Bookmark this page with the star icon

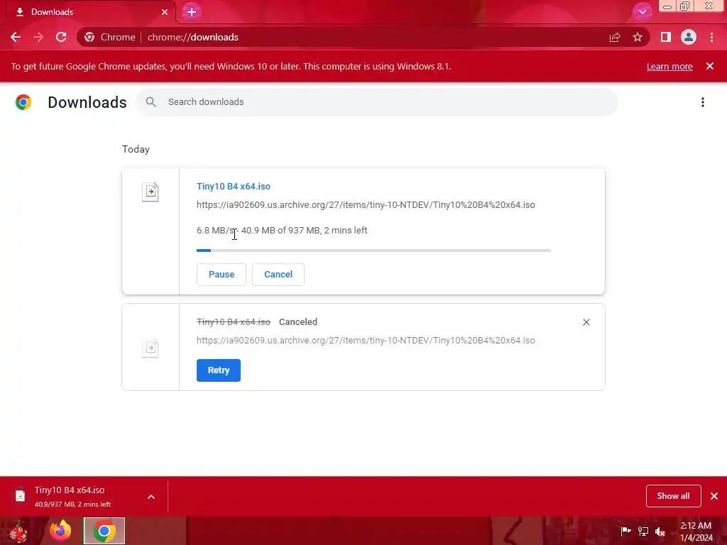(x=638, y=37)
